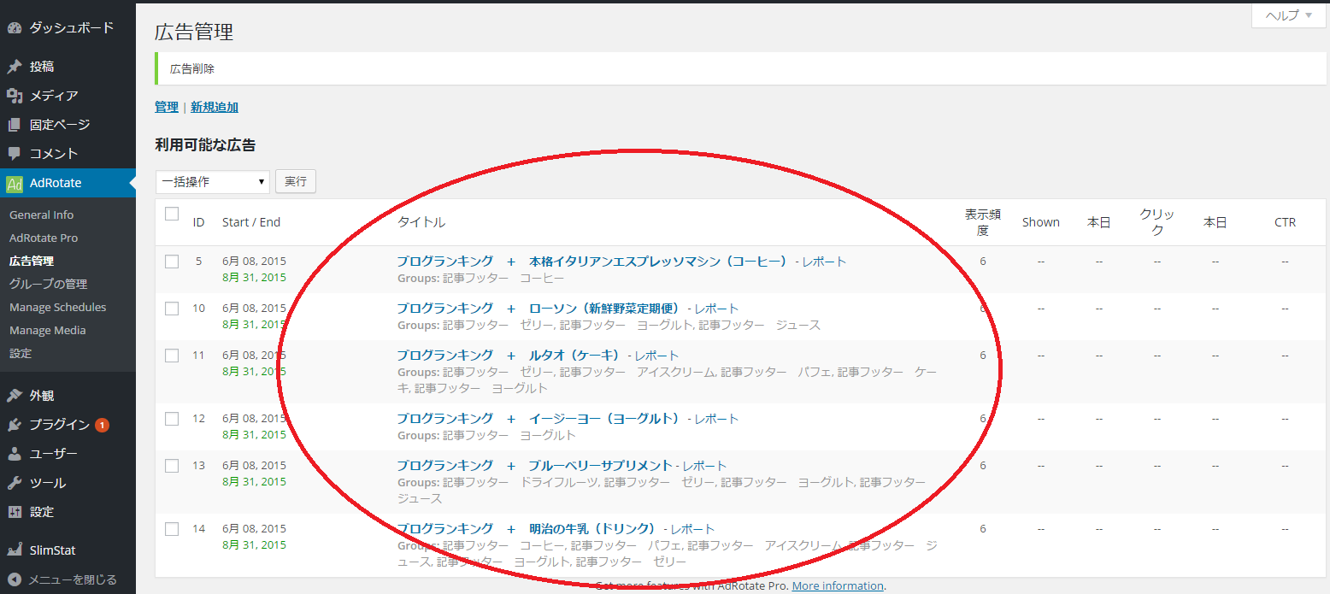Click the CTR column header

1285,222
